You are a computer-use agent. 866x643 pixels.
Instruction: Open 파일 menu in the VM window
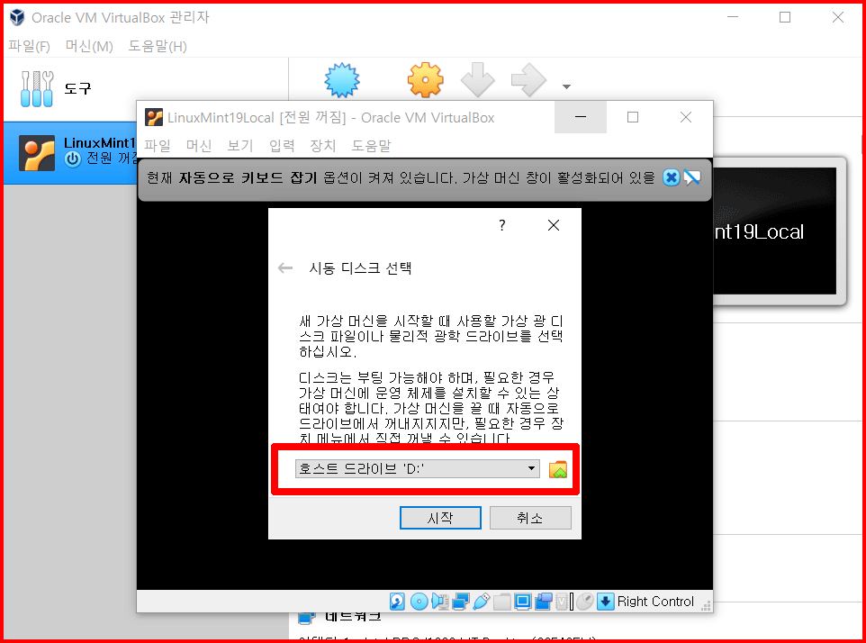158,145
